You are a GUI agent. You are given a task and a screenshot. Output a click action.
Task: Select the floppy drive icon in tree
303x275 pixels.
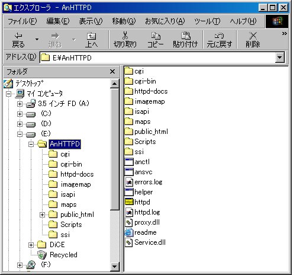tap(31, 104)
